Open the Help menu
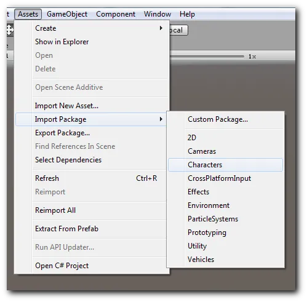Screen dimensions: 307x302 point(187,14)
